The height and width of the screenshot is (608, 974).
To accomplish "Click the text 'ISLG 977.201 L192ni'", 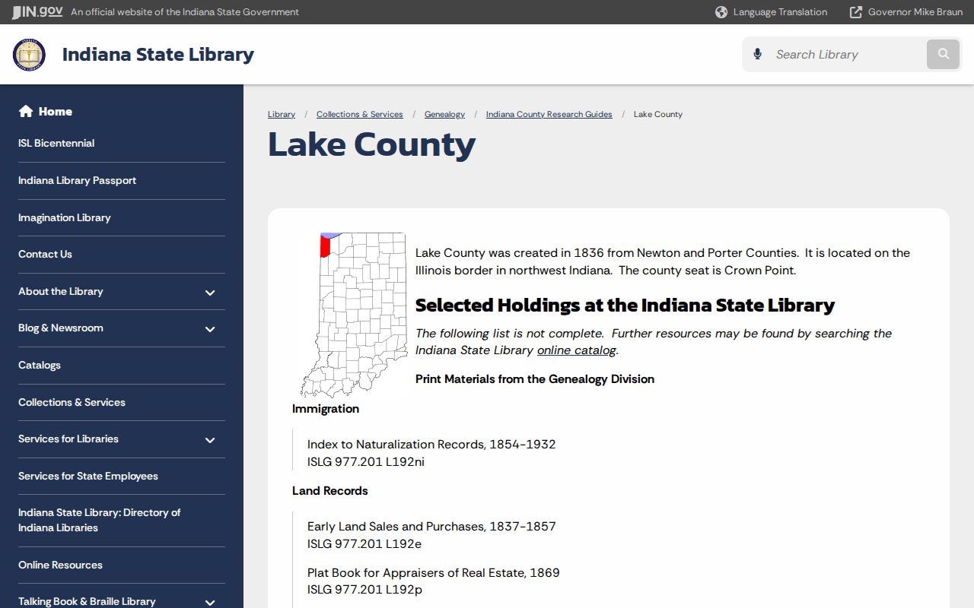I will [x=366, y=461].
